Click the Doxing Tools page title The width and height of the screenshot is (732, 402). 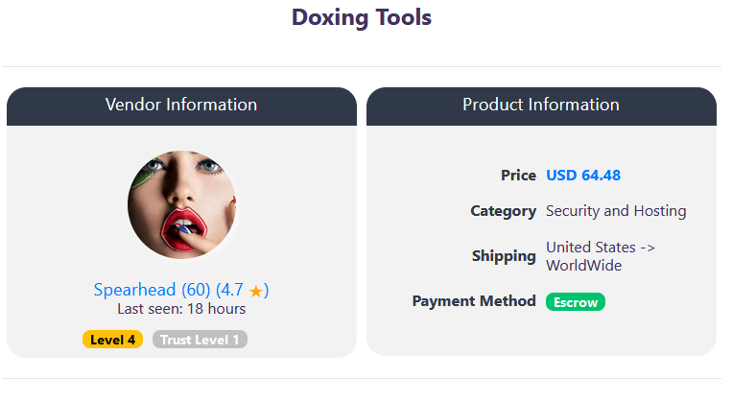coord(362,18)
